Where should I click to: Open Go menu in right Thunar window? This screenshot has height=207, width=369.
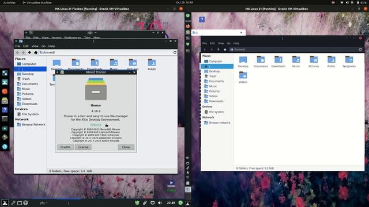229,44
